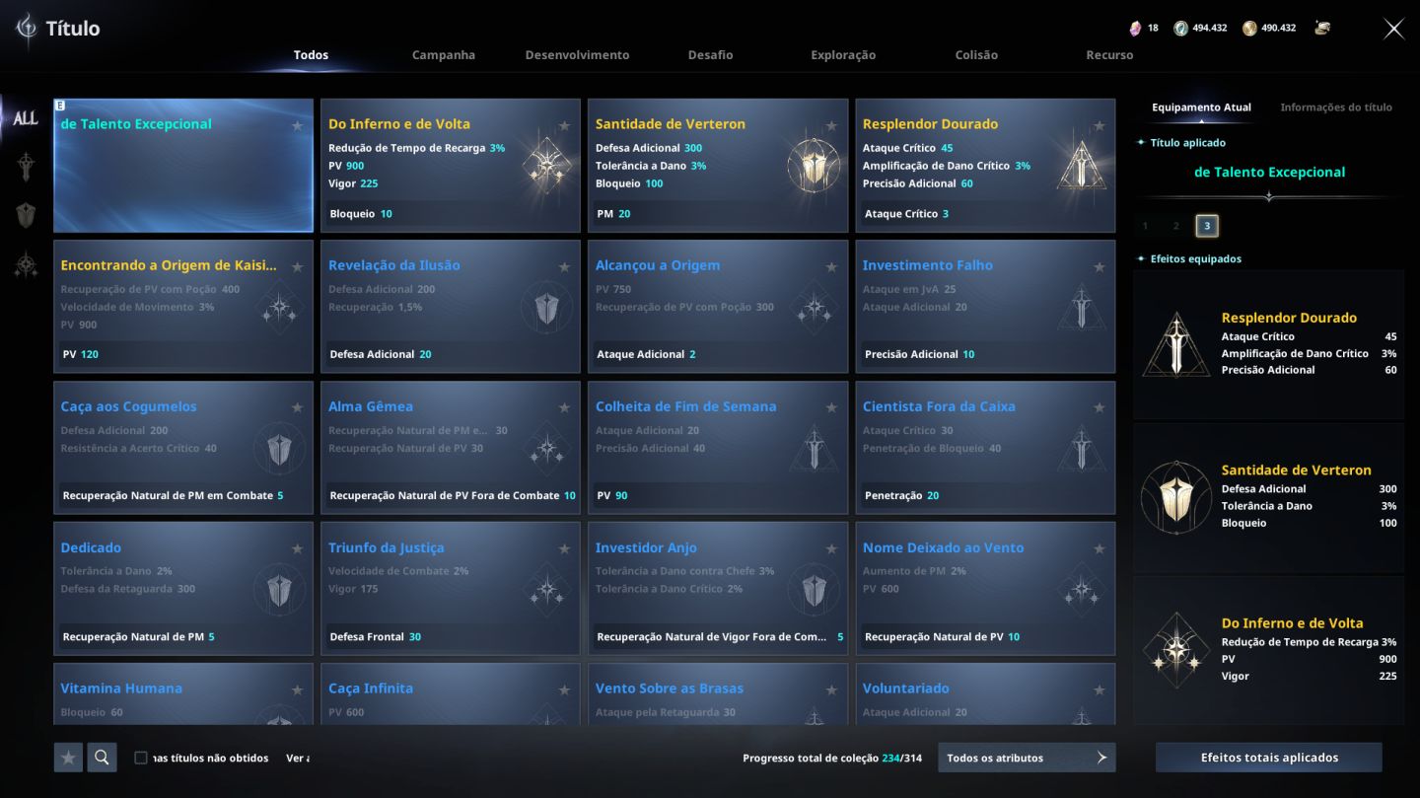Select the star utility category sidebar icon
This screenshot has height=798, width=1420.
(x=26, y=263)
